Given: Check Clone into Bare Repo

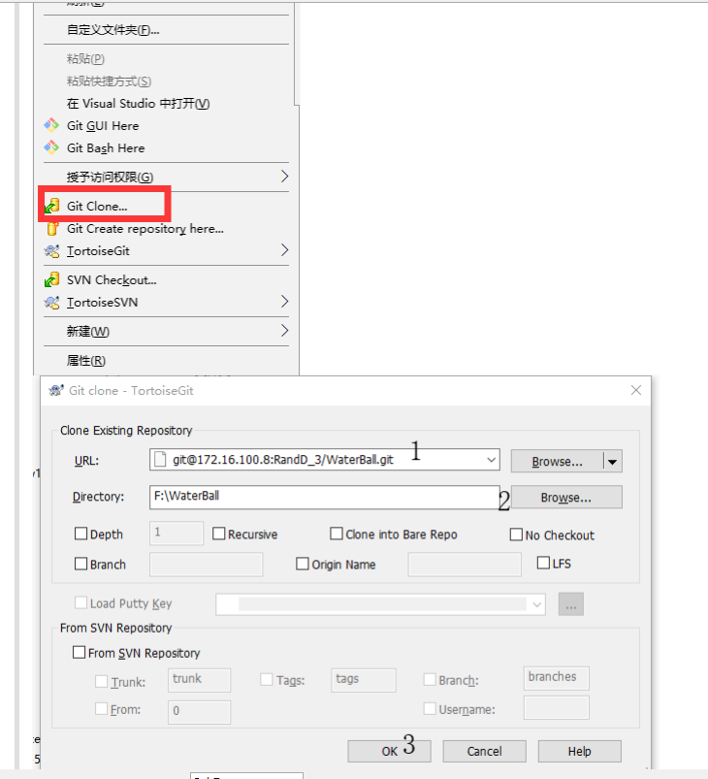Looking at the screenshot, I should click(337, 534).
